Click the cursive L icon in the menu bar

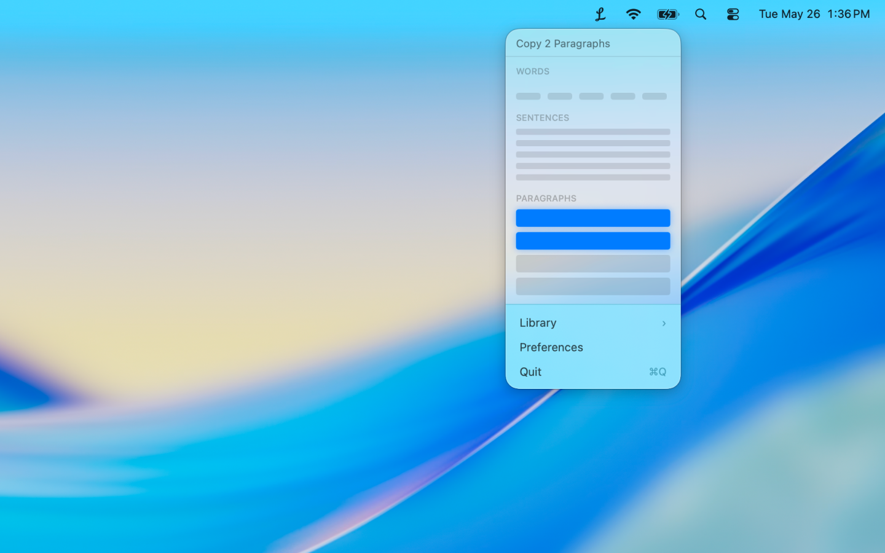click(600, 14)
